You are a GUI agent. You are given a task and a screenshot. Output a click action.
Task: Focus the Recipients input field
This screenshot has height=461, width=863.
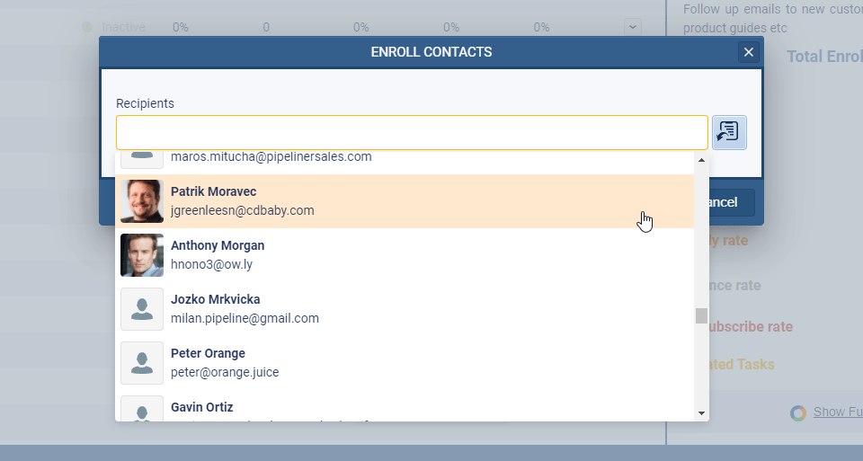(412, 132)
